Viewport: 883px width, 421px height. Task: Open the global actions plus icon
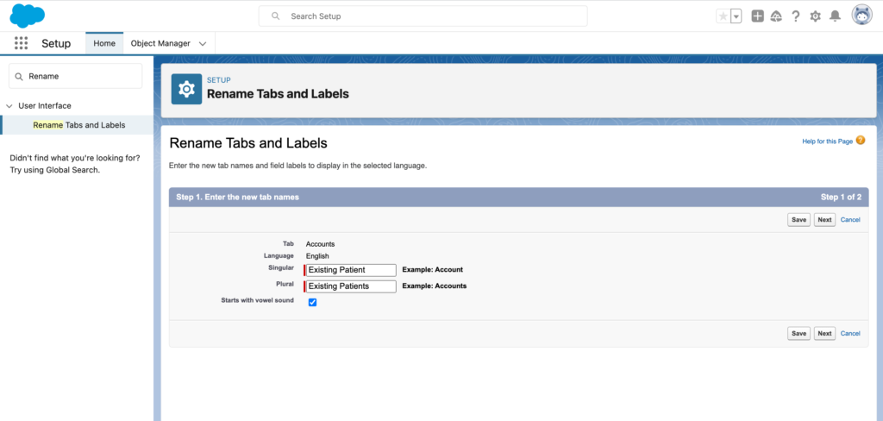point(757,16)
